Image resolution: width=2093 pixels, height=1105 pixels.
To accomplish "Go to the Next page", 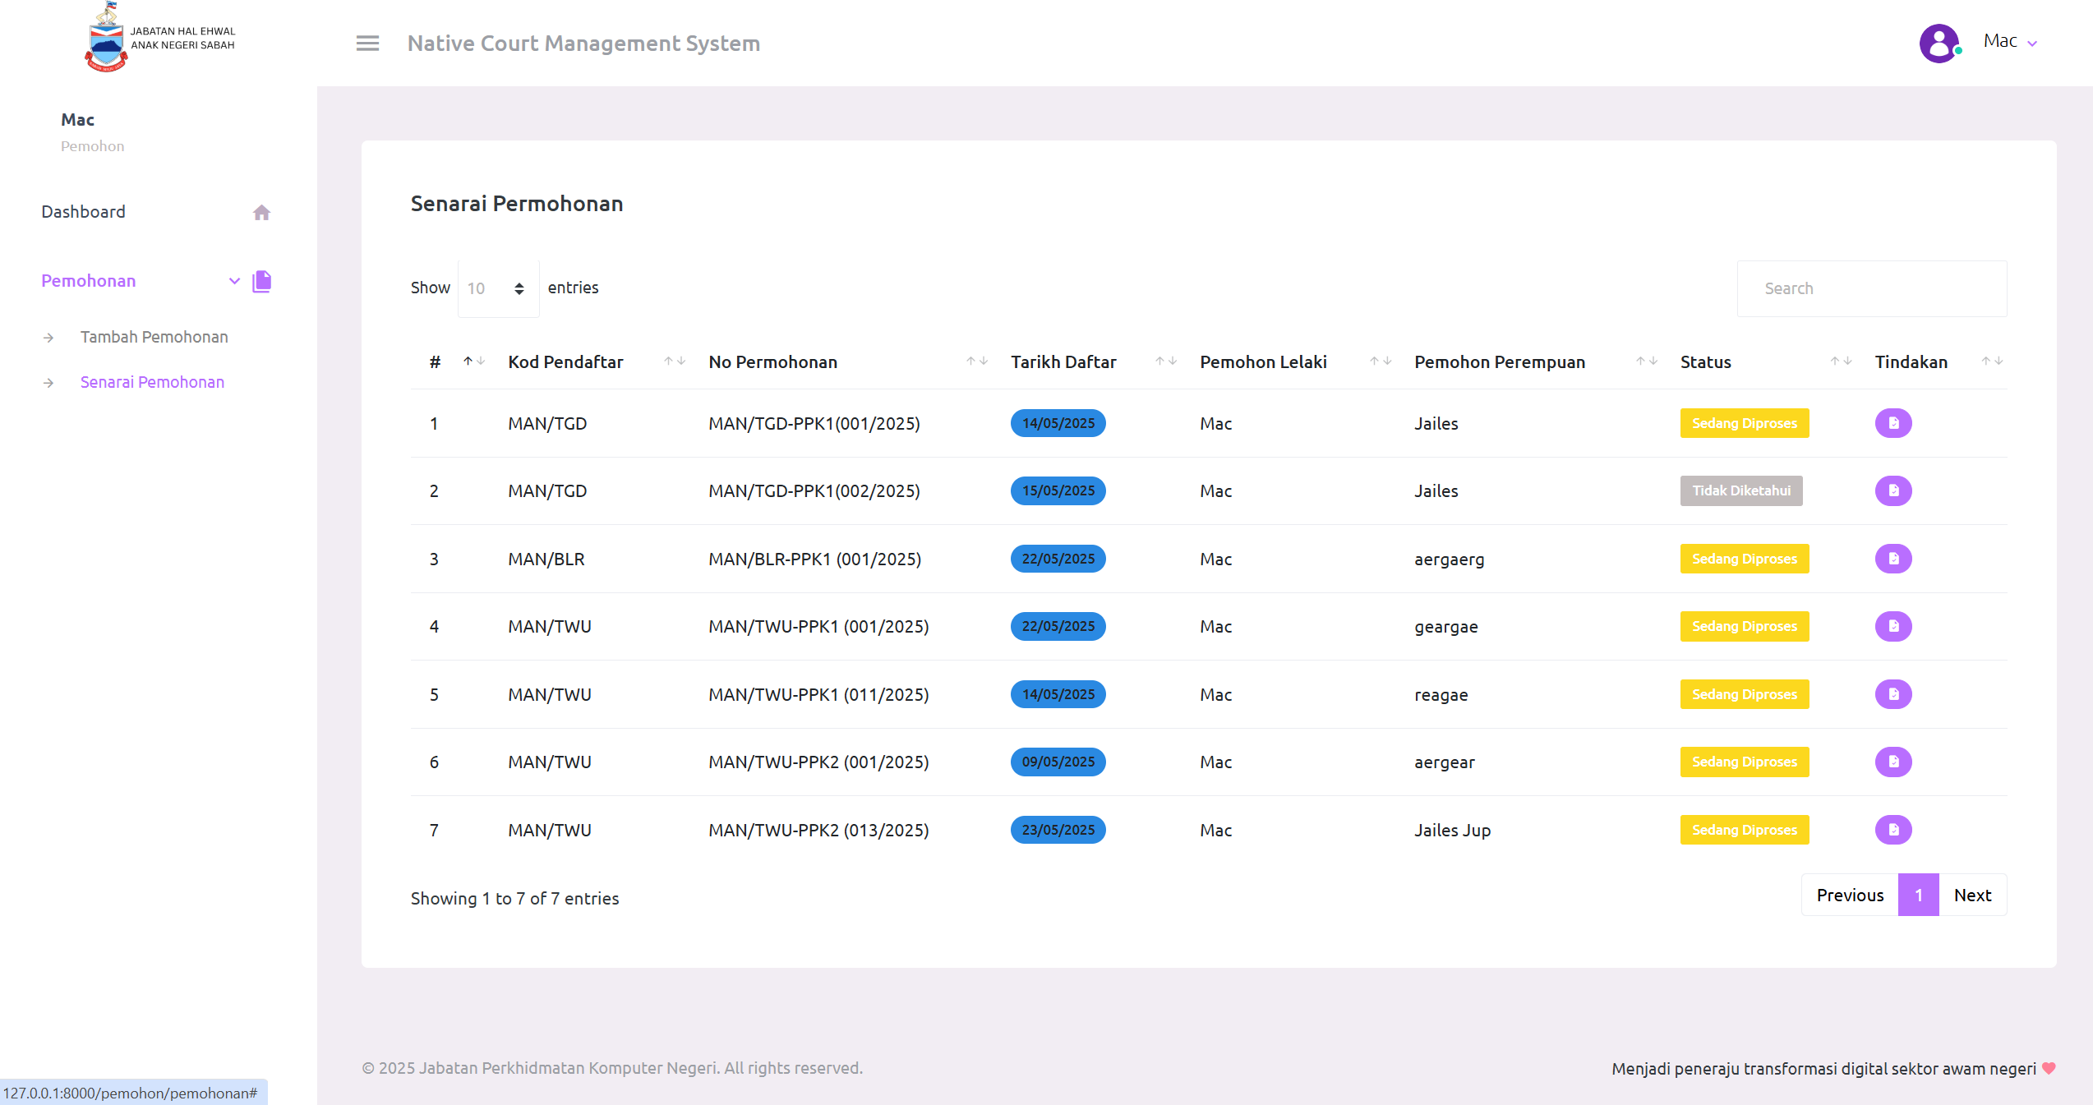I will pos(1972,896).
